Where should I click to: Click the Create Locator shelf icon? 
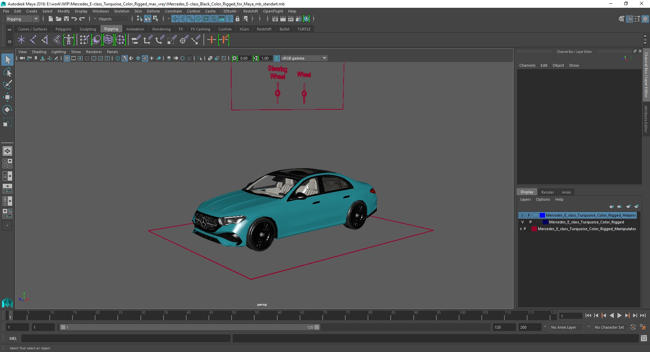21,40
